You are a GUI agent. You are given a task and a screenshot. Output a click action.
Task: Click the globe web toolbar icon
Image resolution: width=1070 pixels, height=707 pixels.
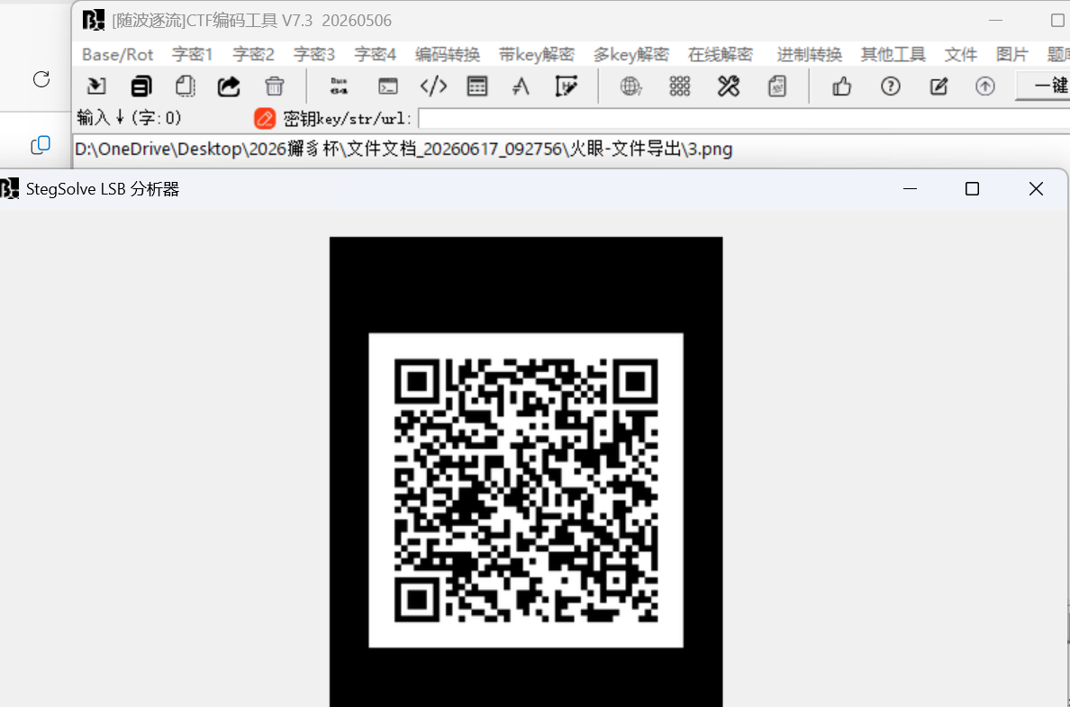point(630,86)
